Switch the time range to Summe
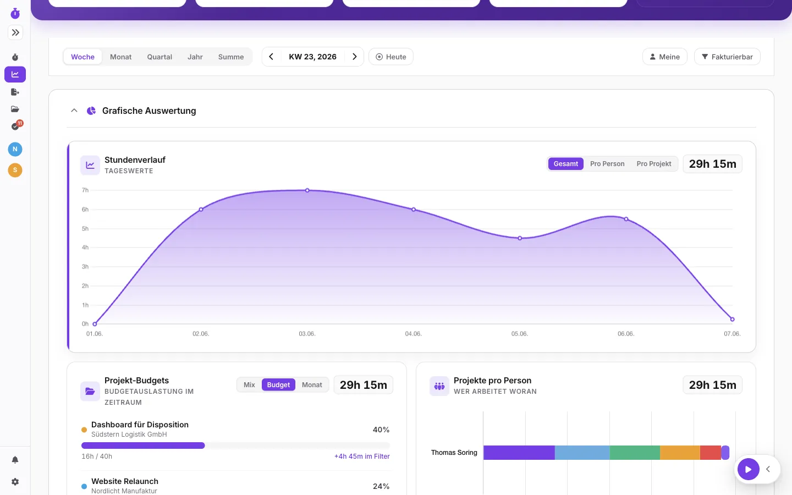This screenshot has height=495, width=792. click(x=231, y=57)
